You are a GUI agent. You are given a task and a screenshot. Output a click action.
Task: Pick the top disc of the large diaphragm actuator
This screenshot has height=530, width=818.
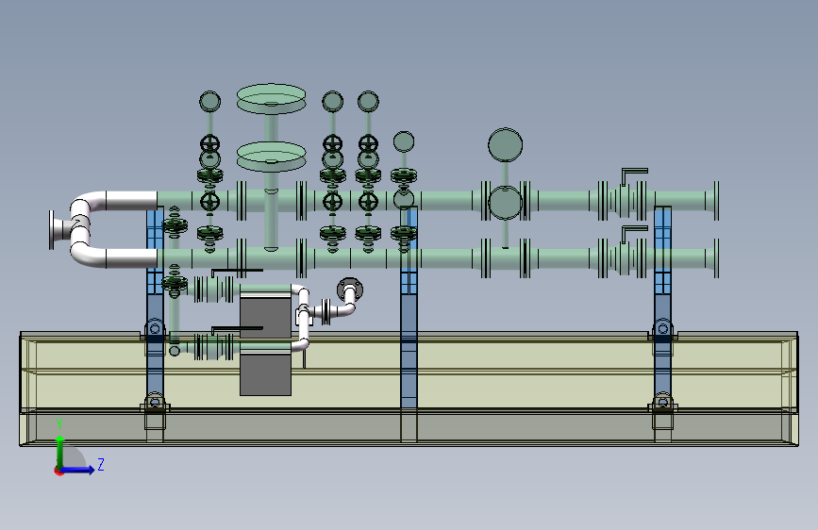pyautogui.click(x=271, y=97)
